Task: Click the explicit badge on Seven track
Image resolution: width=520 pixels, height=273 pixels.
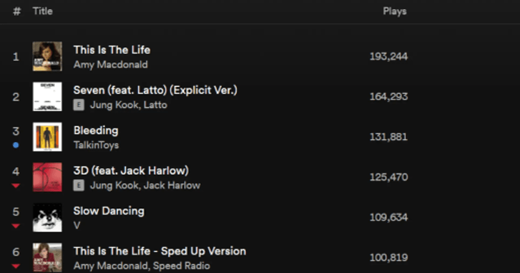Action: (x=79, y=105)
